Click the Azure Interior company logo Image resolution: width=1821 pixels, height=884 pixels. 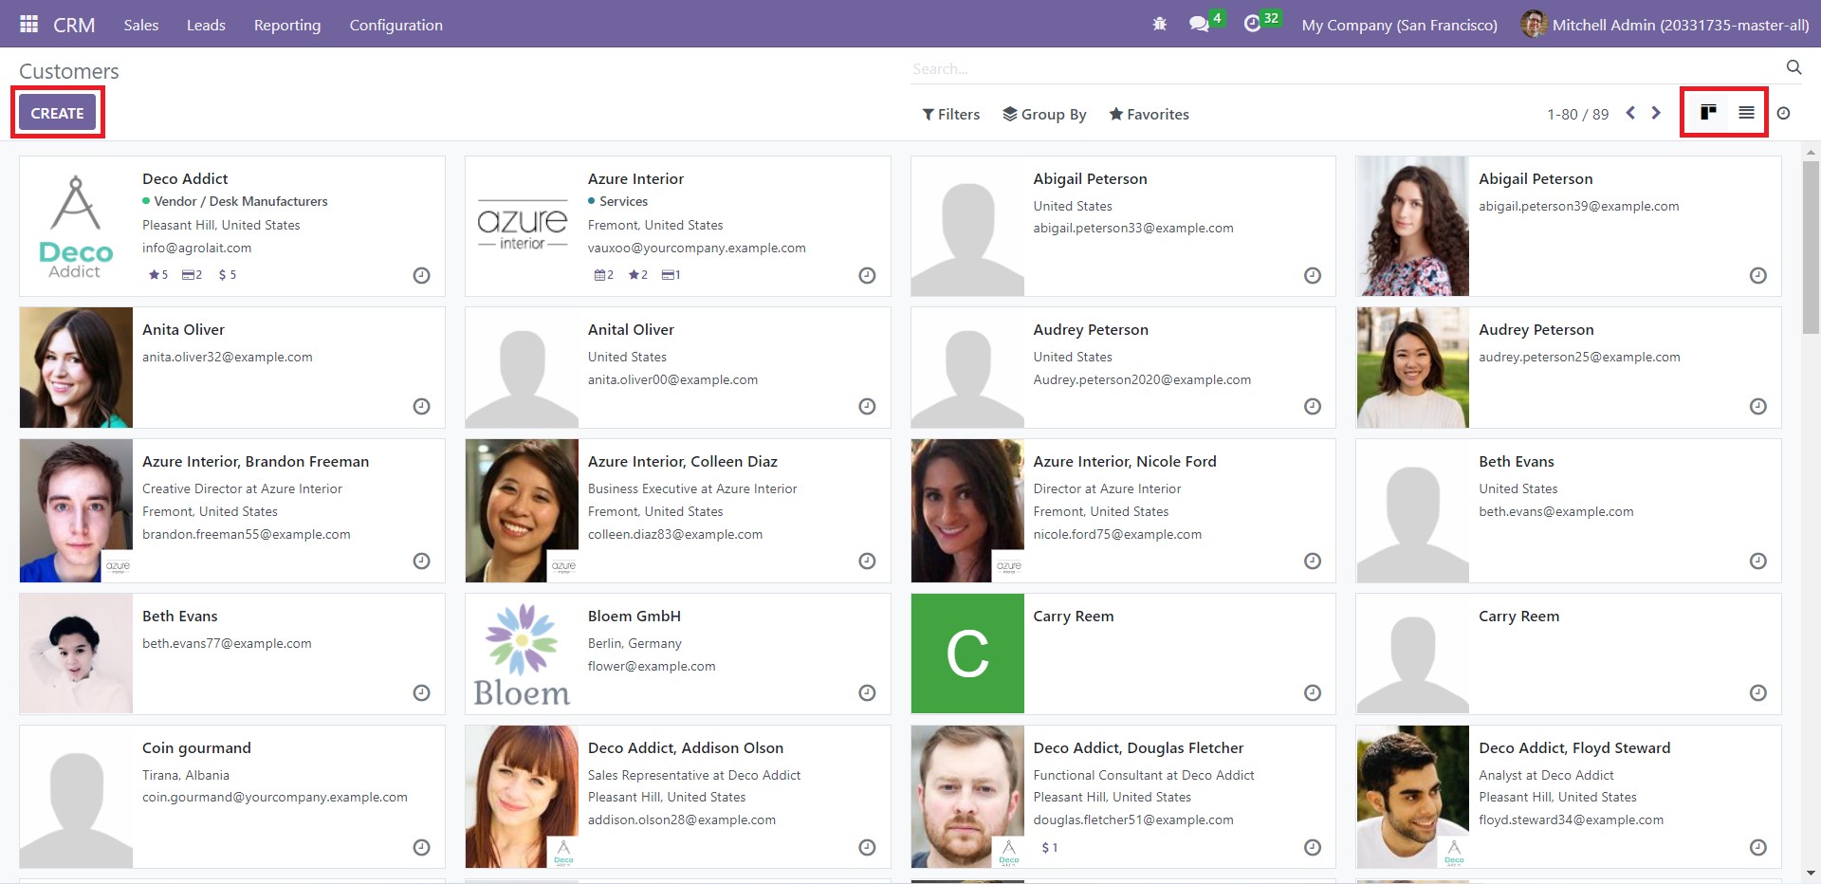(522, 226)
